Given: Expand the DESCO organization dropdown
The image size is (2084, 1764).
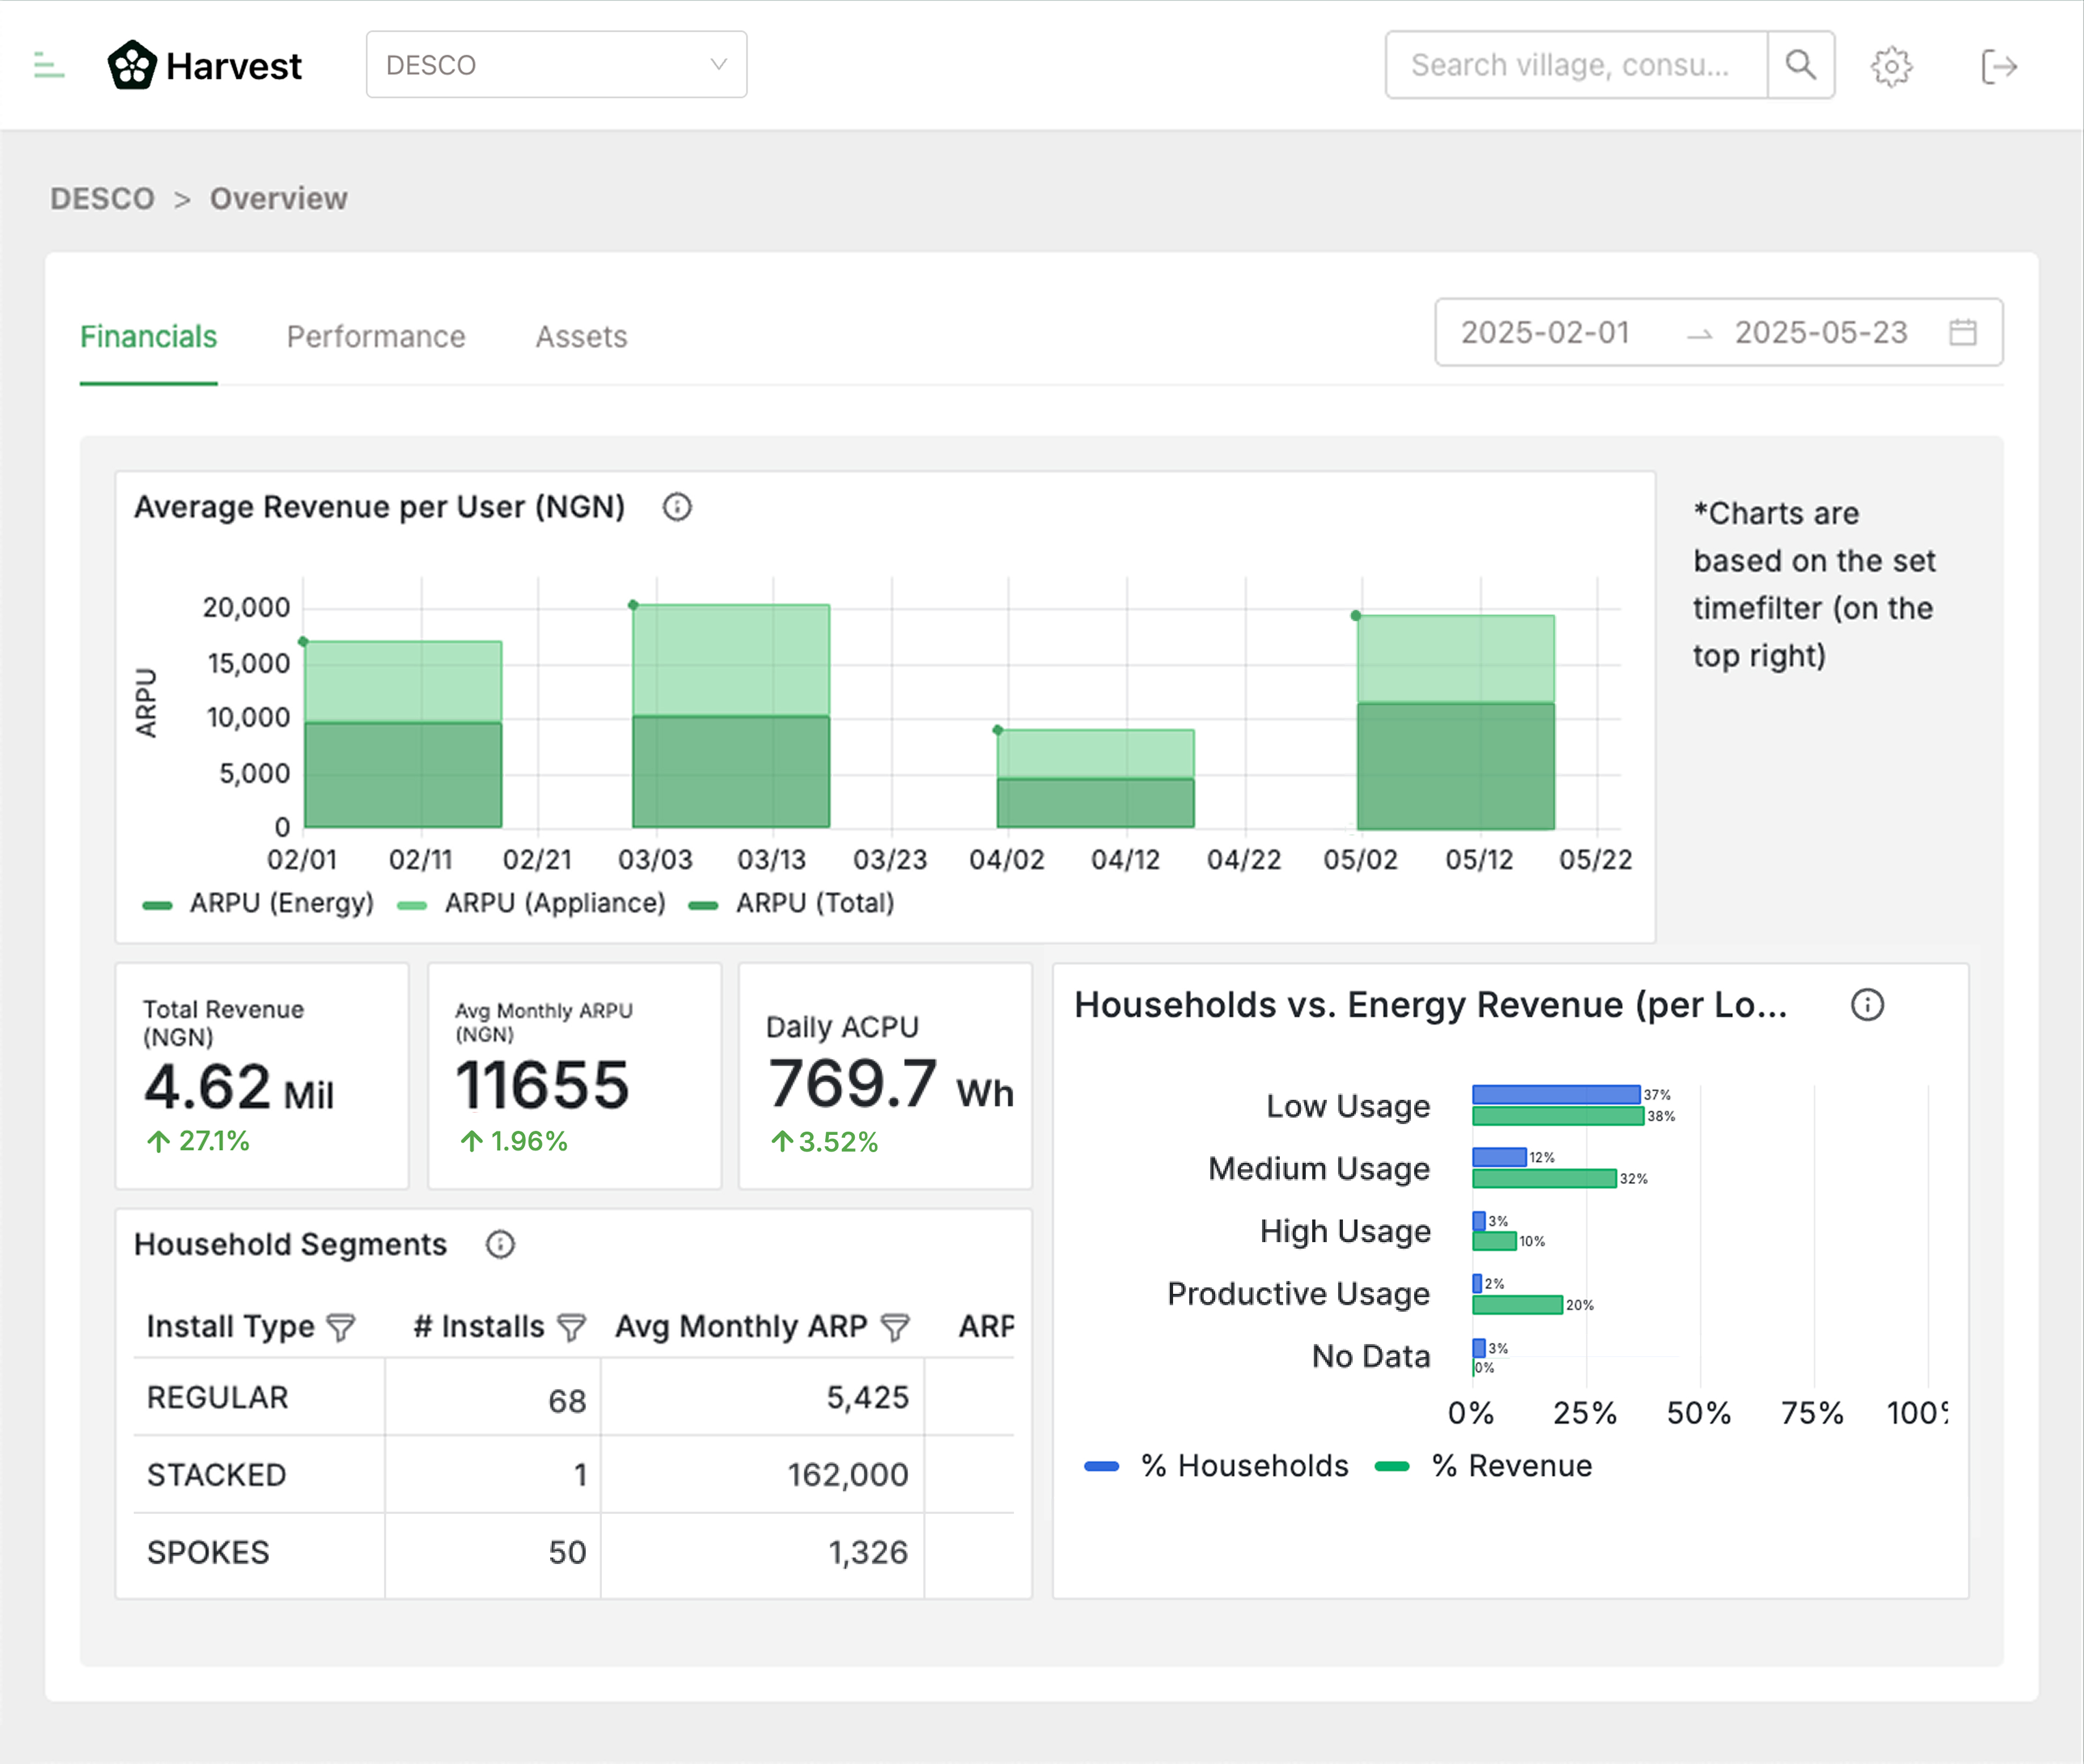Looking at the screenshot, I should click(x=556, y=65).
